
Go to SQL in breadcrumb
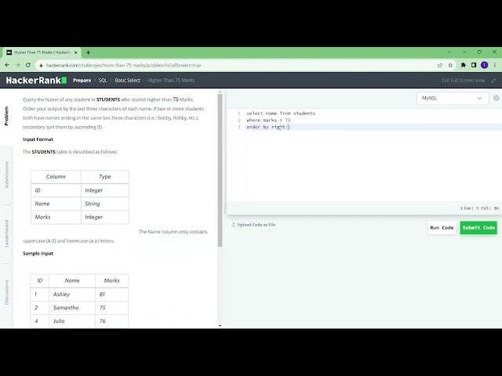pos(103,80)
